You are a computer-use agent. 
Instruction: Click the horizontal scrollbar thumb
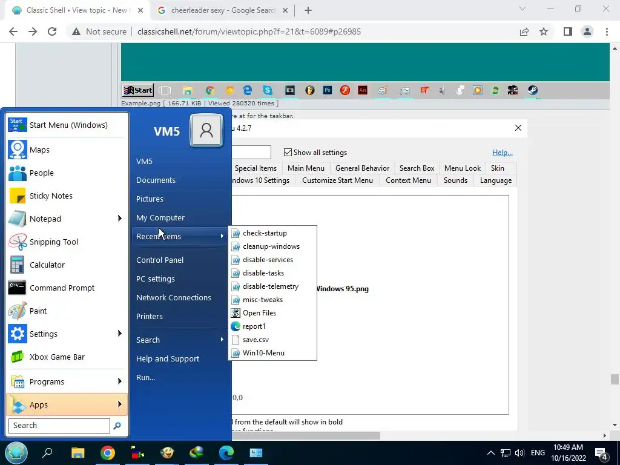point(306,435)
